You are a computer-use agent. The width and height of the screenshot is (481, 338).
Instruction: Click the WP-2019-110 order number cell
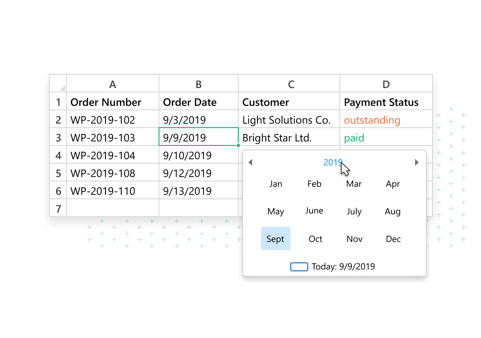point(112,191)
